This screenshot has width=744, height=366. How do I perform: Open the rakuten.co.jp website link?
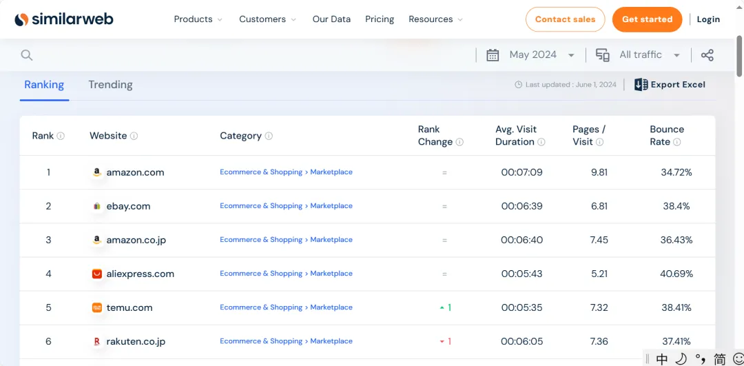coord(136,341)
